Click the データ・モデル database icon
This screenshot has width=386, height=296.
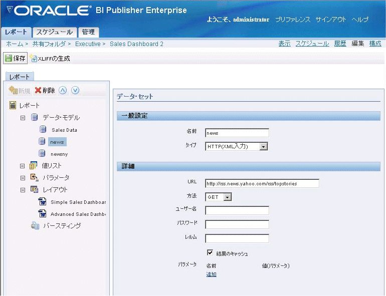point(35,117)
